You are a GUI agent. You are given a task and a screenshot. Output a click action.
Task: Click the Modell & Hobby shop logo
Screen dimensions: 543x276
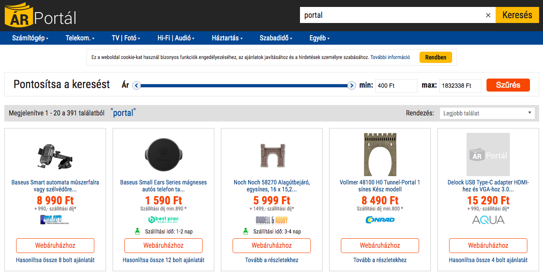click(x=272, y=220)
